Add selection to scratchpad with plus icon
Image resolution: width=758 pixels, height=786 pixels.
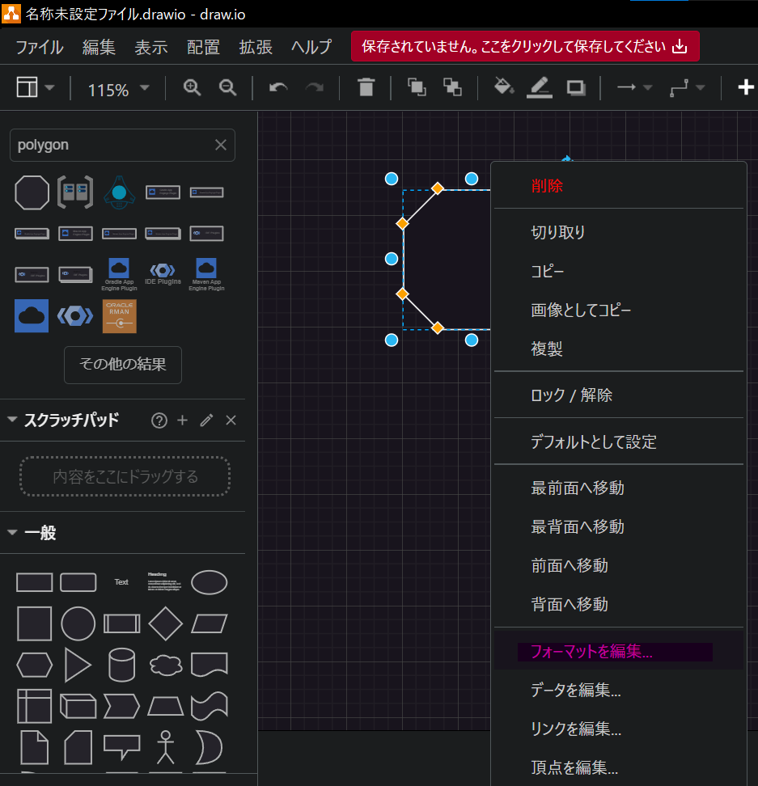click(x=183, y=420)
